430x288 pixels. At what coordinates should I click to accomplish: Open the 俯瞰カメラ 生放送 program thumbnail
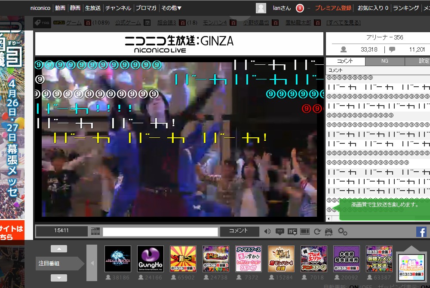(x=379, y=258)
